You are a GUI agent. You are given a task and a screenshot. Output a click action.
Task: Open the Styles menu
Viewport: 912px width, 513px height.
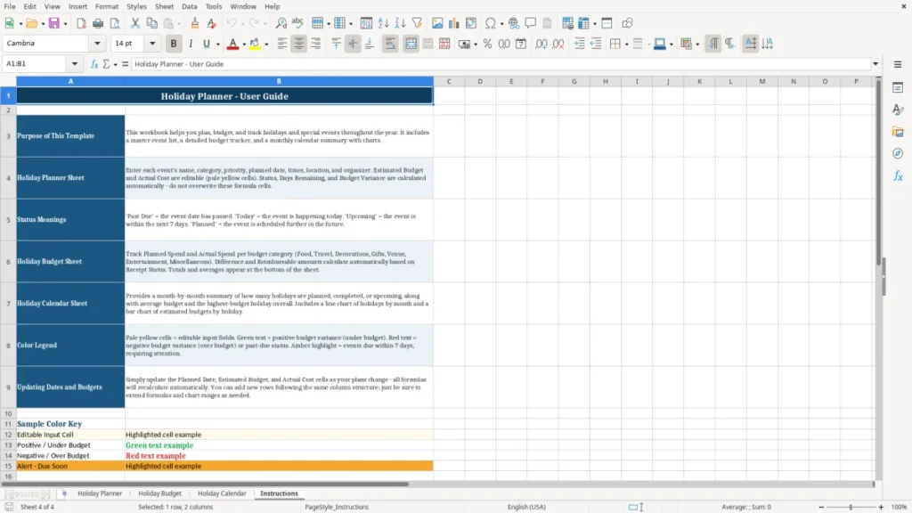136,6
